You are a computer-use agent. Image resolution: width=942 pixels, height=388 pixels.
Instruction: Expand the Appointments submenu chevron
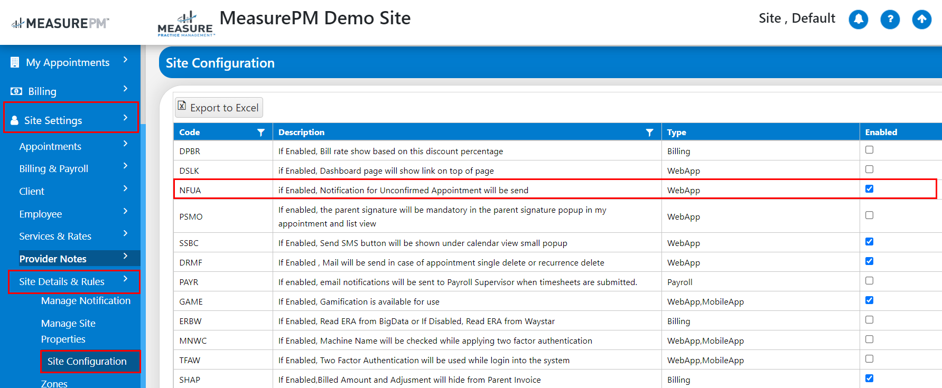(125, 144)
